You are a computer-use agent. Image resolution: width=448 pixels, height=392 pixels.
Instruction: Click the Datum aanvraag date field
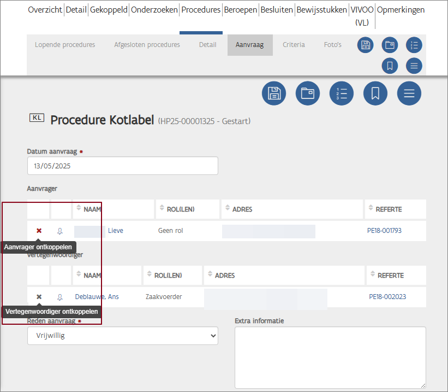point(123,166)
